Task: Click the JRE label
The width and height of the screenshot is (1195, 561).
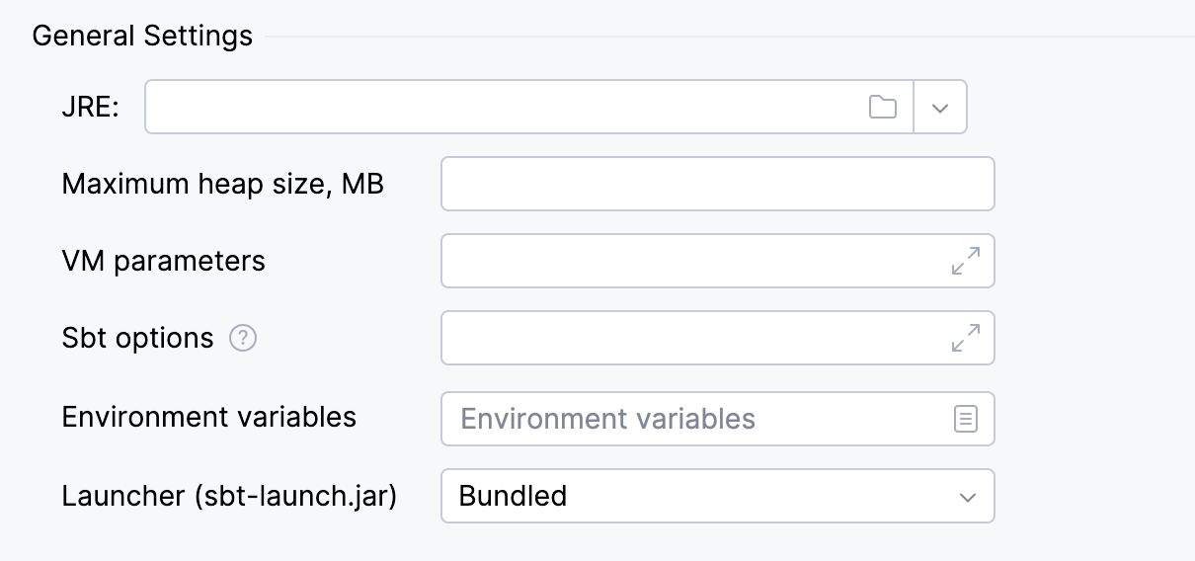Action: (90, 107)
